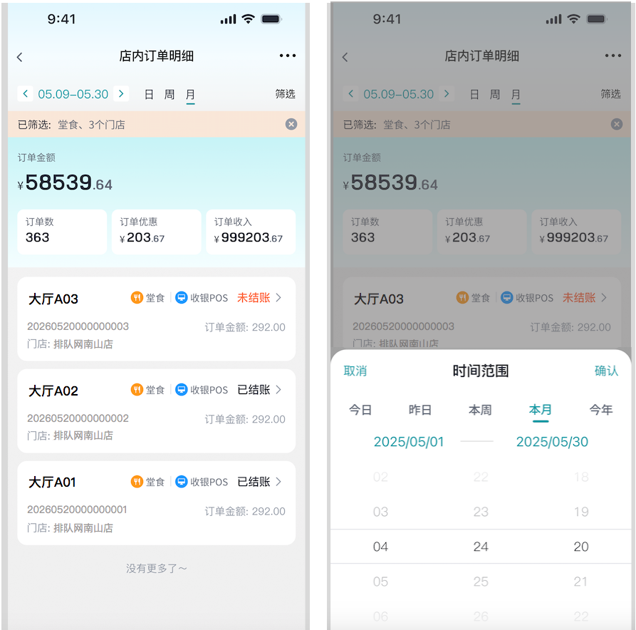Pick 25 in middle picker column
636x630 pixels.
pyautogui.click(x=481, y=582)
